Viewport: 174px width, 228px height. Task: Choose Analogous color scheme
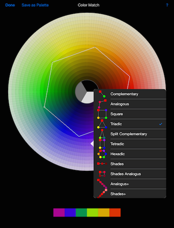point(130,104)
